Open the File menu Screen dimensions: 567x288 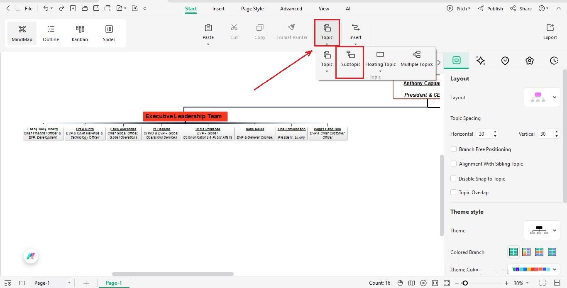tap(29, 8)
